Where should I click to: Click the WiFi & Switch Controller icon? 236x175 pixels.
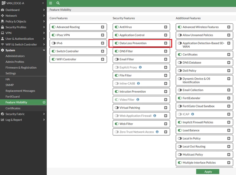pos(2,45)
